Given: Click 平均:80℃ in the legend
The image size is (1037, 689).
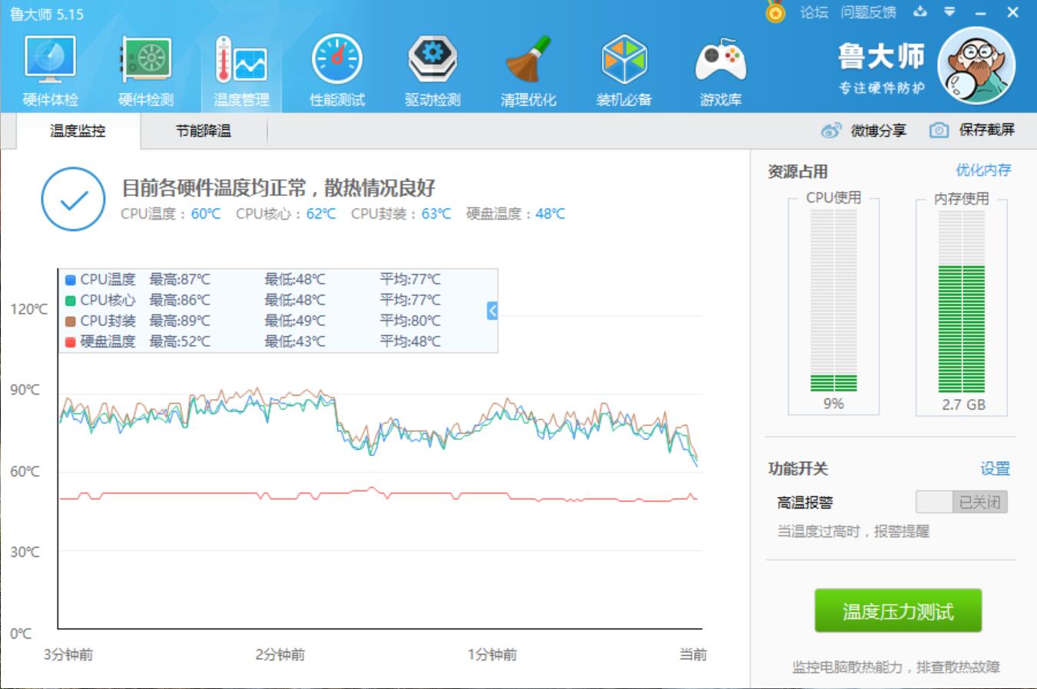Looking at the screenshot, I should 410,321.
